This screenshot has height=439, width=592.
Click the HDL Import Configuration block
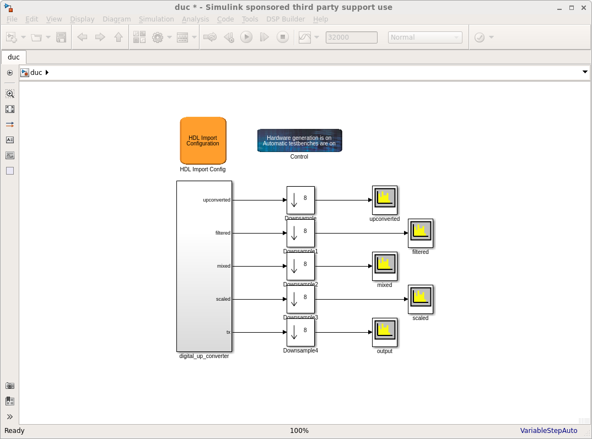coord(203,140)
